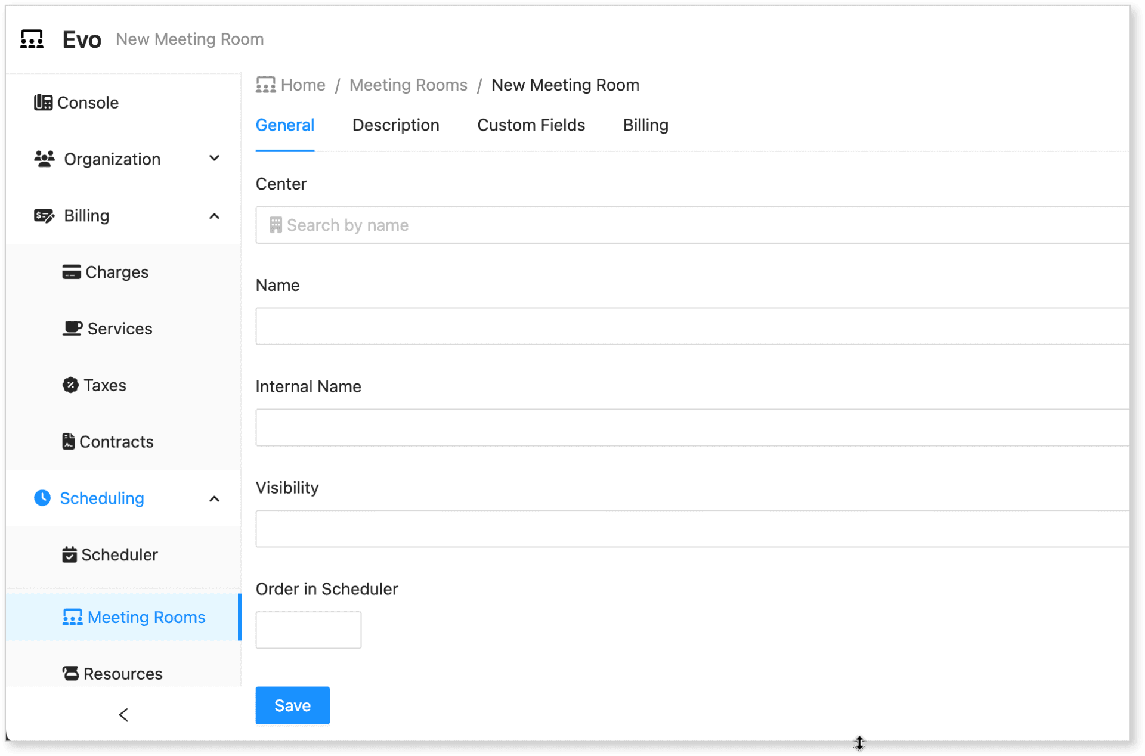Click the breadcrumb Home room icon
Screen dimensions: 1145x756
[x=266, y=85]
